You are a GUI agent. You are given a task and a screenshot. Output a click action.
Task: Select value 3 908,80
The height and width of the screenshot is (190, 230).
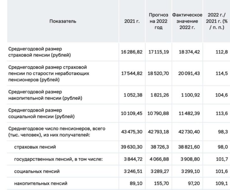[x=190, y=159]
